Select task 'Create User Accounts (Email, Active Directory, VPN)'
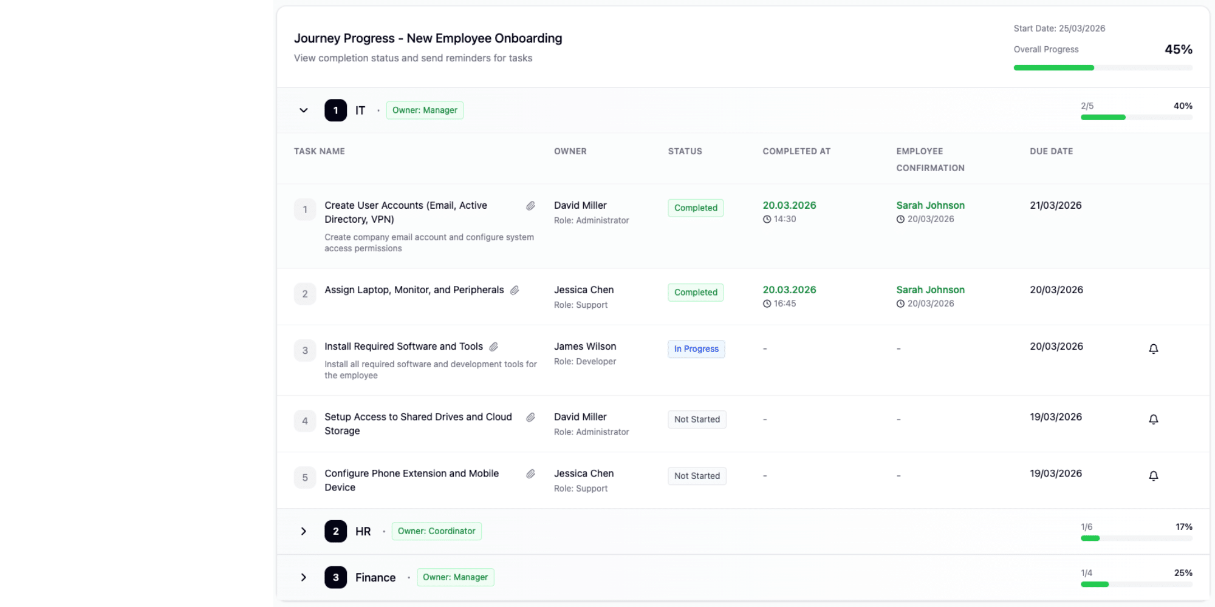 point(406,212)
